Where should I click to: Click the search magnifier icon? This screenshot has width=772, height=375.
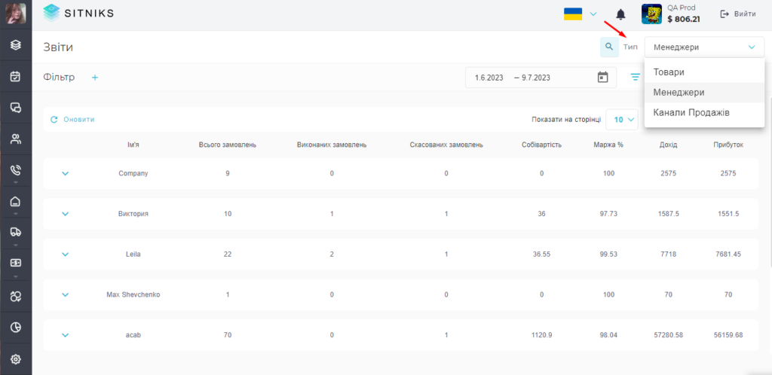tap(609, 47)
